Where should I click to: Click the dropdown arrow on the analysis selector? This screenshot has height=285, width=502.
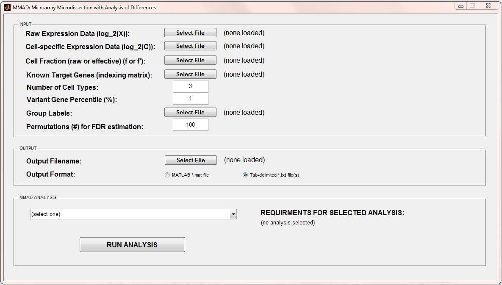click(x=233, y=214)
